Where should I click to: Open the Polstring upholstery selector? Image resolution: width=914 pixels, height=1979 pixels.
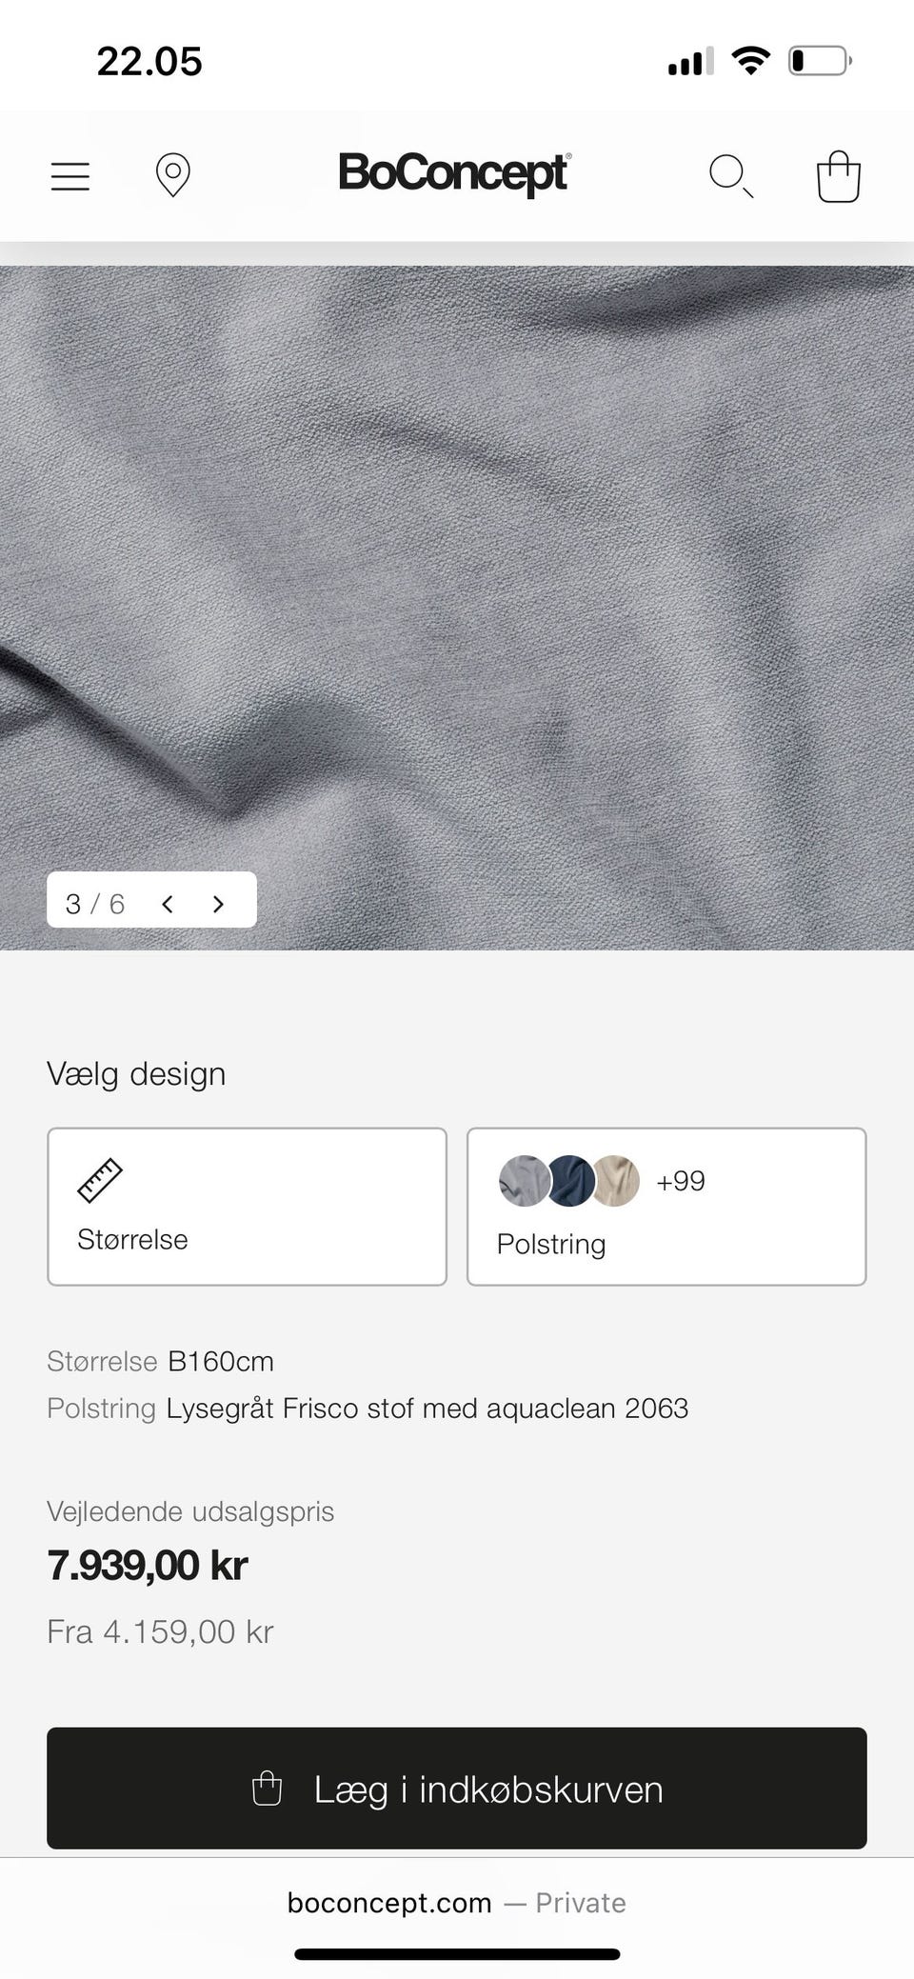pos(666,1207)
